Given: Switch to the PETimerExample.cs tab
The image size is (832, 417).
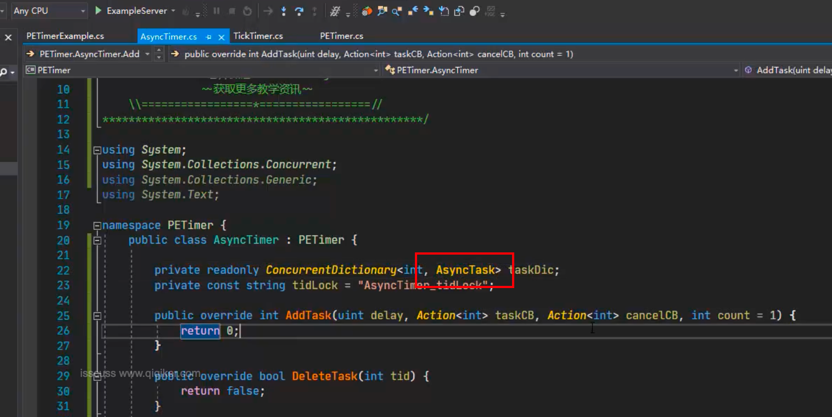Looking at the screenshot, I should (x=65, y=36).
